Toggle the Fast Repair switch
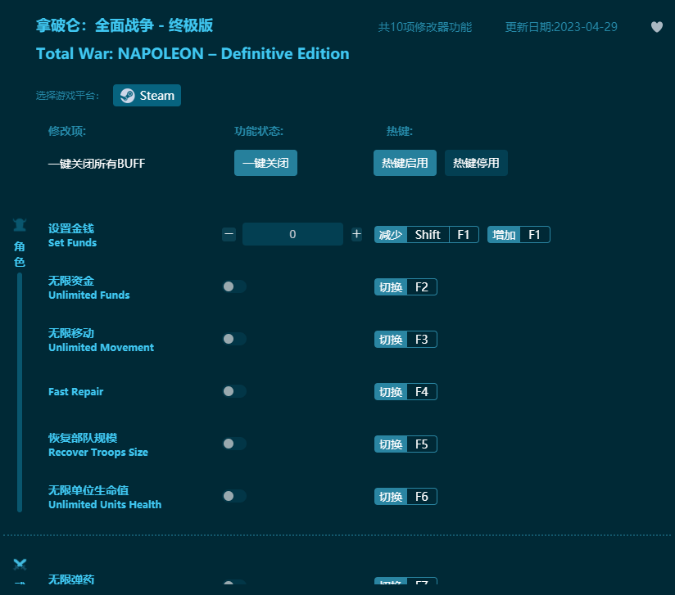This screenshot has height=595, width=675. [233, 391]
